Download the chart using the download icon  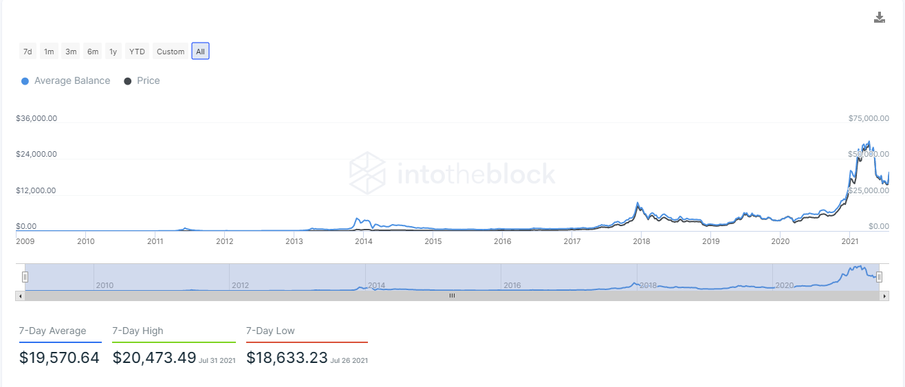pyautogui.click(x=879, y=18)
